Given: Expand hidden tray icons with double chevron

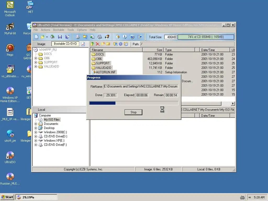Looking at the screenshot, I should click(250, 197).
